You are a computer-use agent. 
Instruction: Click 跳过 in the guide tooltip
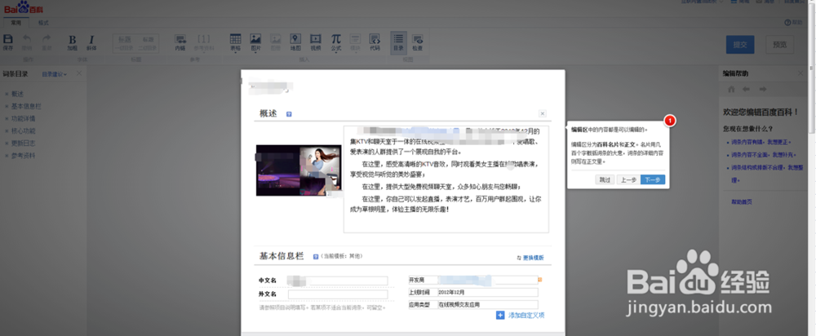click(x=604, y=179)
